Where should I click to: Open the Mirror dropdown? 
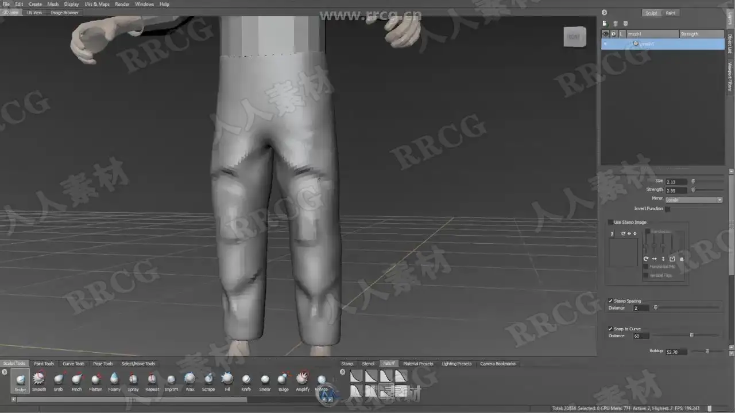[694, 200]
